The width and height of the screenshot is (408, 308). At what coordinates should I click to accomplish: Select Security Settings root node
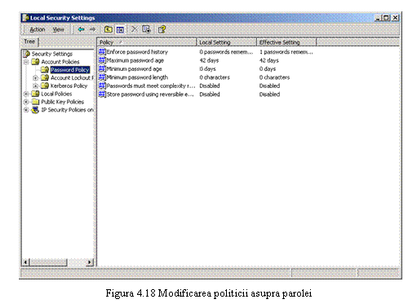click(52, 54)
